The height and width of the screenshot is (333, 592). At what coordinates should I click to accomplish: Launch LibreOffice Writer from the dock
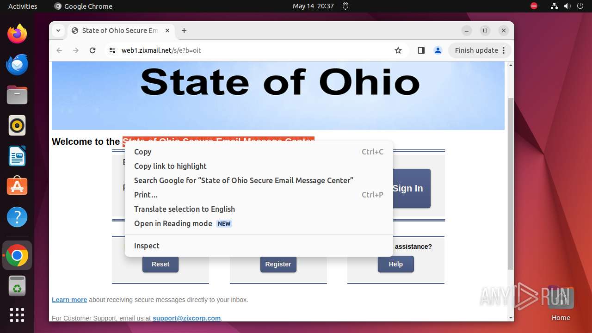click(17, 156)
